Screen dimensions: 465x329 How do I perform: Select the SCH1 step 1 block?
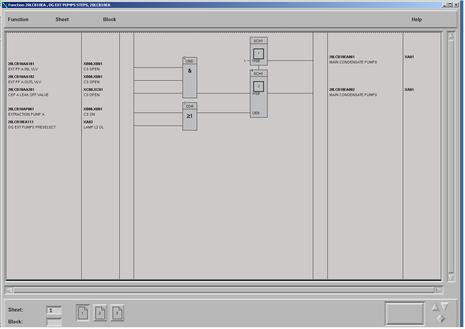click(x=259, y=51)
